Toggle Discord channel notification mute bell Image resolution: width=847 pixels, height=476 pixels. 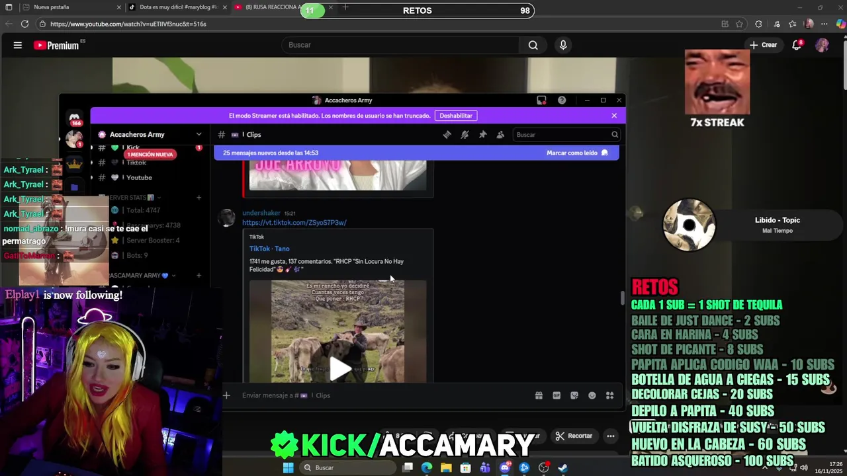coord(465,134)
